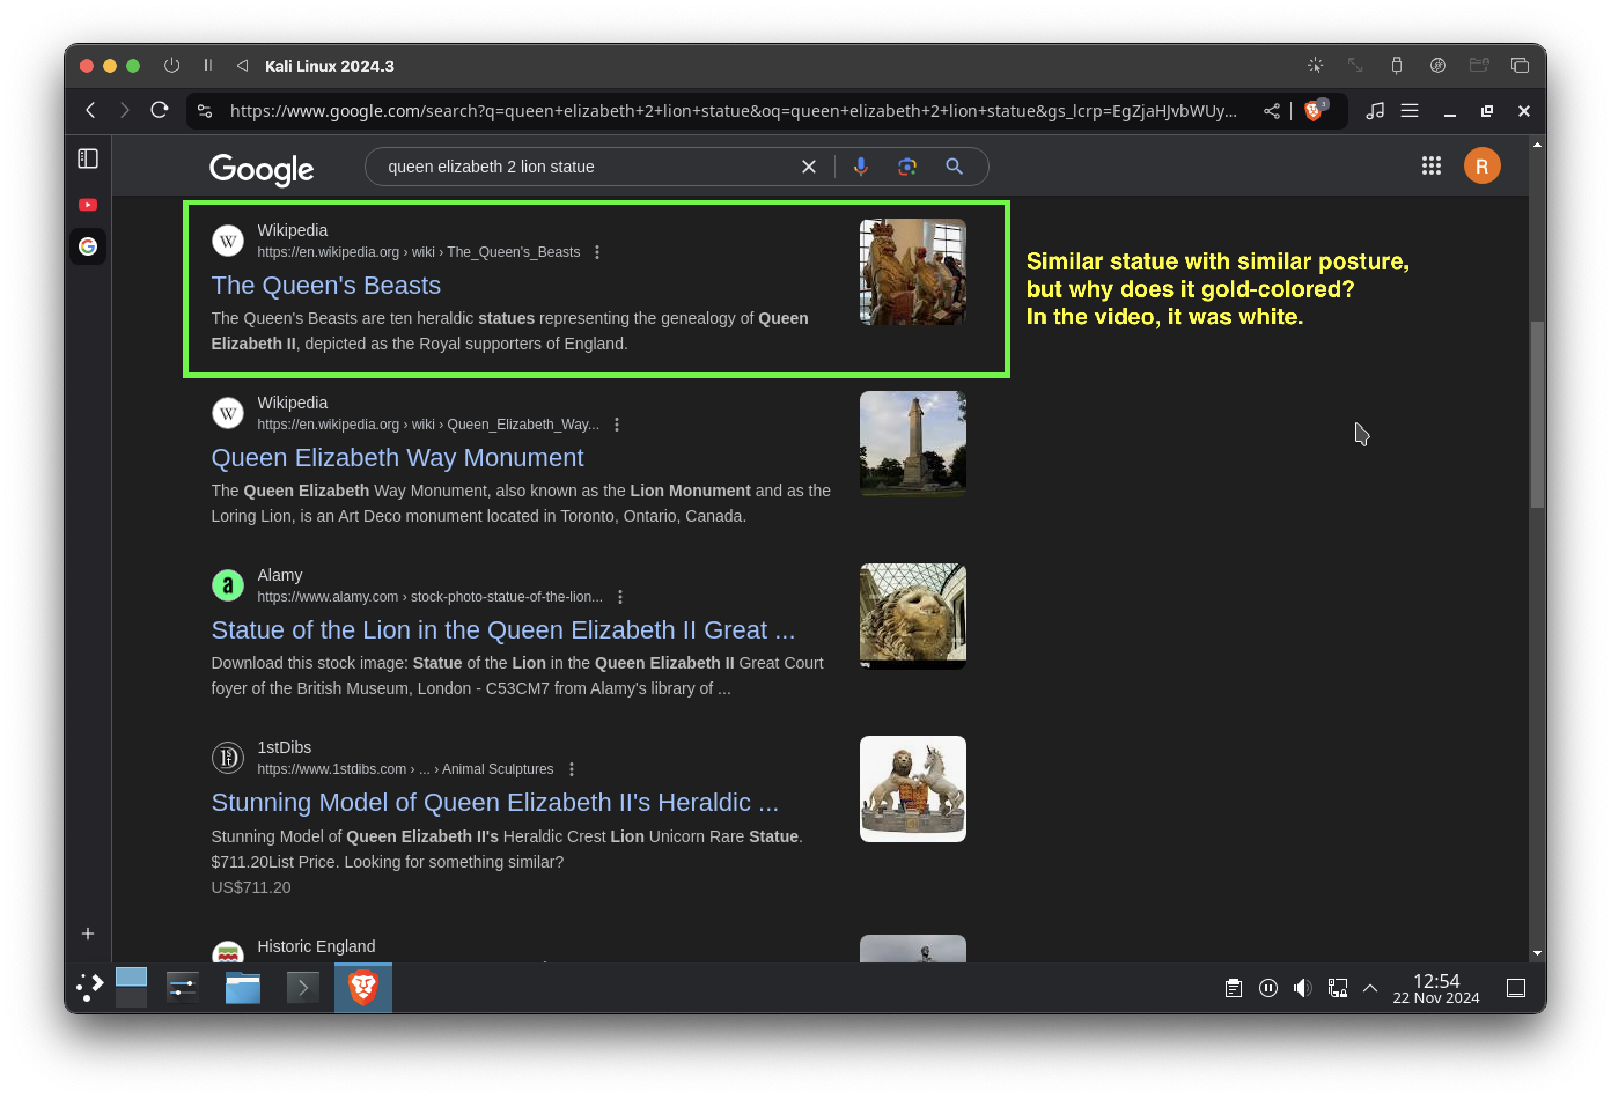Click Wikipedia favicon on The Queen's Beasts result
The image size is (1611, 1099).
coord(227,241)
